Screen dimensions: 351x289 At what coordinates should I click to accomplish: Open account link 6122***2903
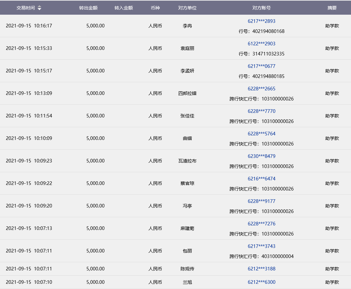261,44
